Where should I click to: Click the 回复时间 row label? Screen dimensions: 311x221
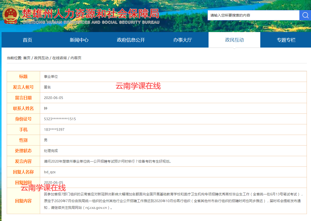[x=23, y=182]
